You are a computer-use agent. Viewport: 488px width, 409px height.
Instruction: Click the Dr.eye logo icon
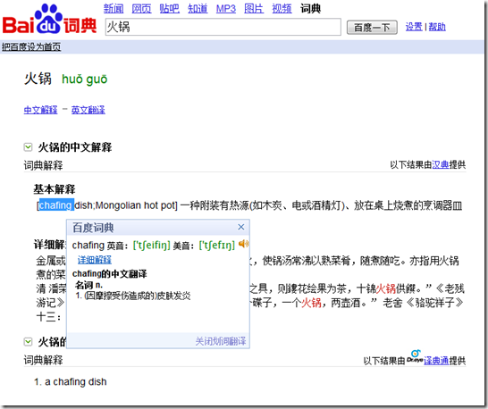point(415,356)
